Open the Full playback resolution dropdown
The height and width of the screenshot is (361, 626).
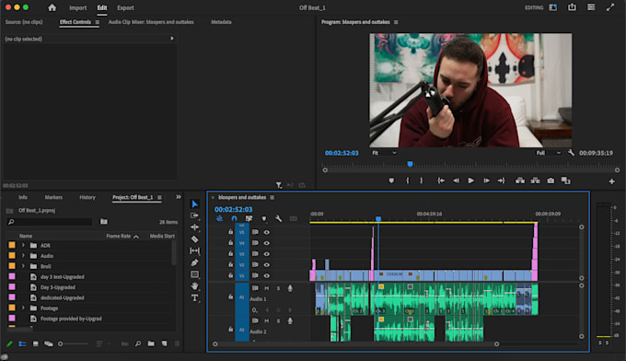coord(548,153)
